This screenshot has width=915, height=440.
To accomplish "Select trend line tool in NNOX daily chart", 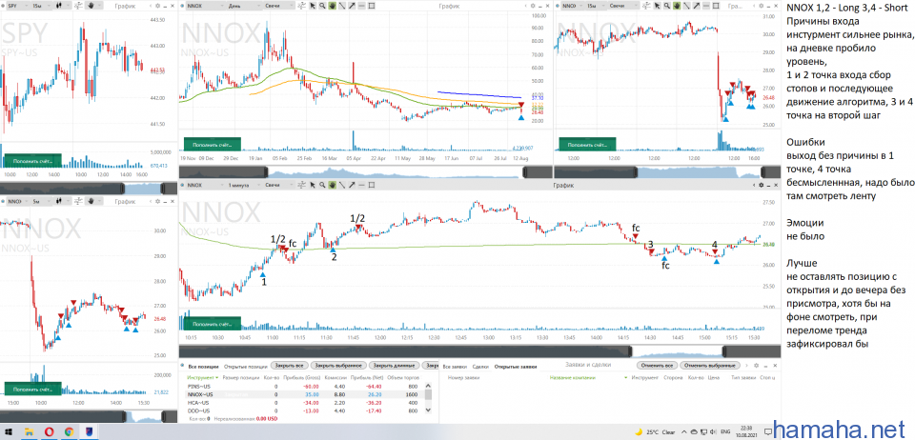I will 342,6.
